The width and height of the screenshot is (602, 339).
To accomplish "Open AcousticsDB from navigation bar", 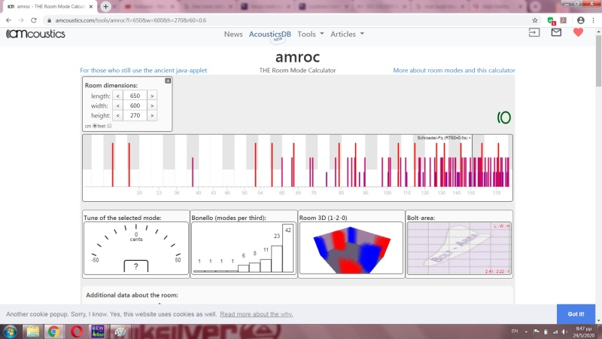I will tap(270, 34).
